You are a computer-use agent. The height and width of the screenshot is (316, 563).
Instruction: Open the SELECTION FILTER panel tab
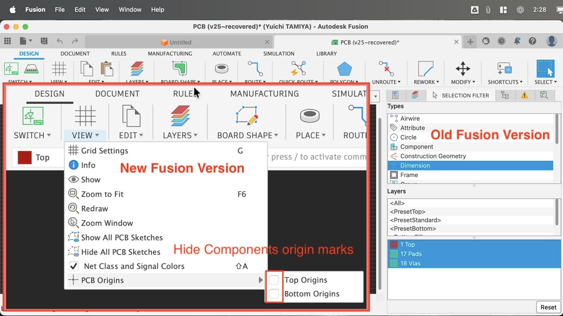pos(460,95)
